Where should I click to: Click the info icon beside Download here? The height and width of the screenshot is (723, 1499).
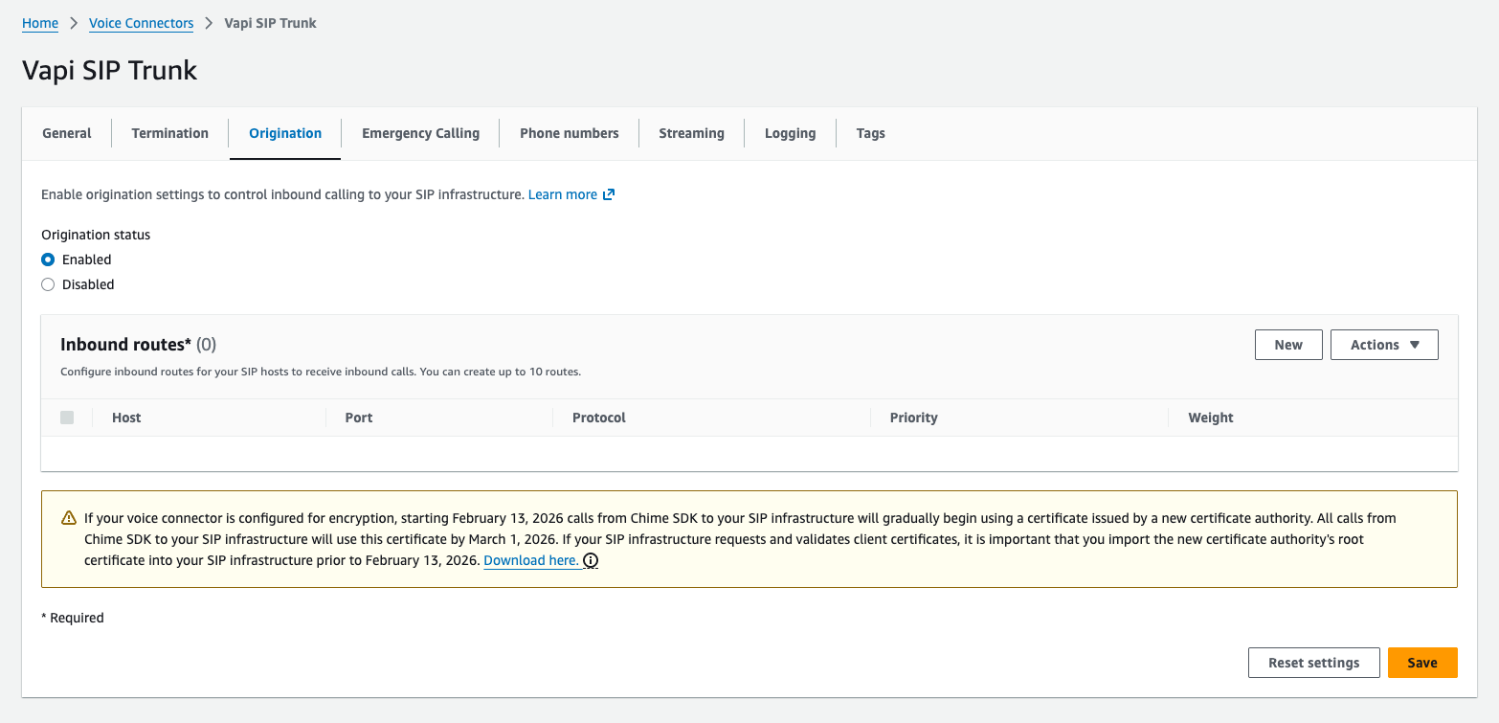(x=591, y=561)
